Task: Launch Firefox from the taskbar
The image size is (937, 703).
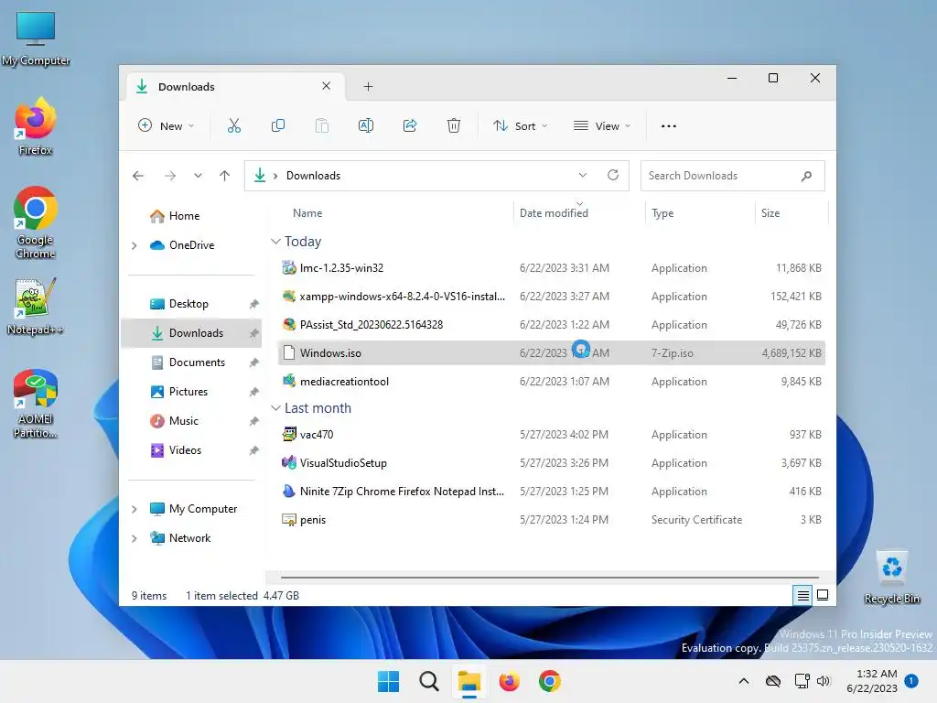Action: 509,681
